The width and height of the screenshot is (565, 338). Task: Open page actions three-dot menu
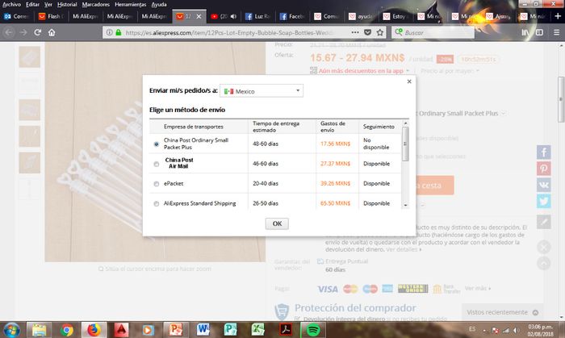355,32
